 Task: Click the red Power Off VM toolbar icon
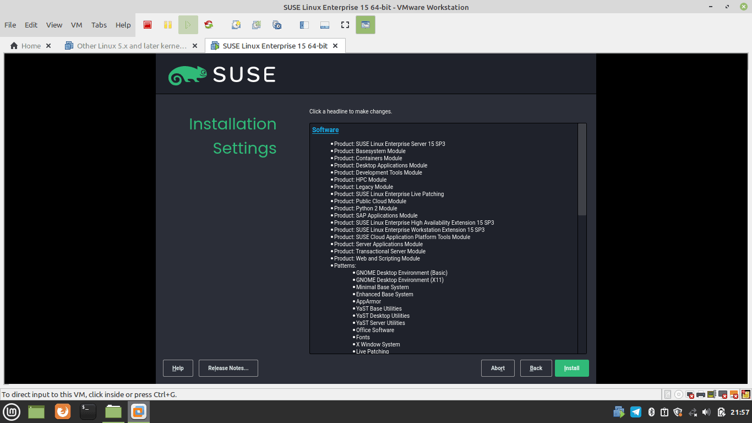[x=148, y=25]
